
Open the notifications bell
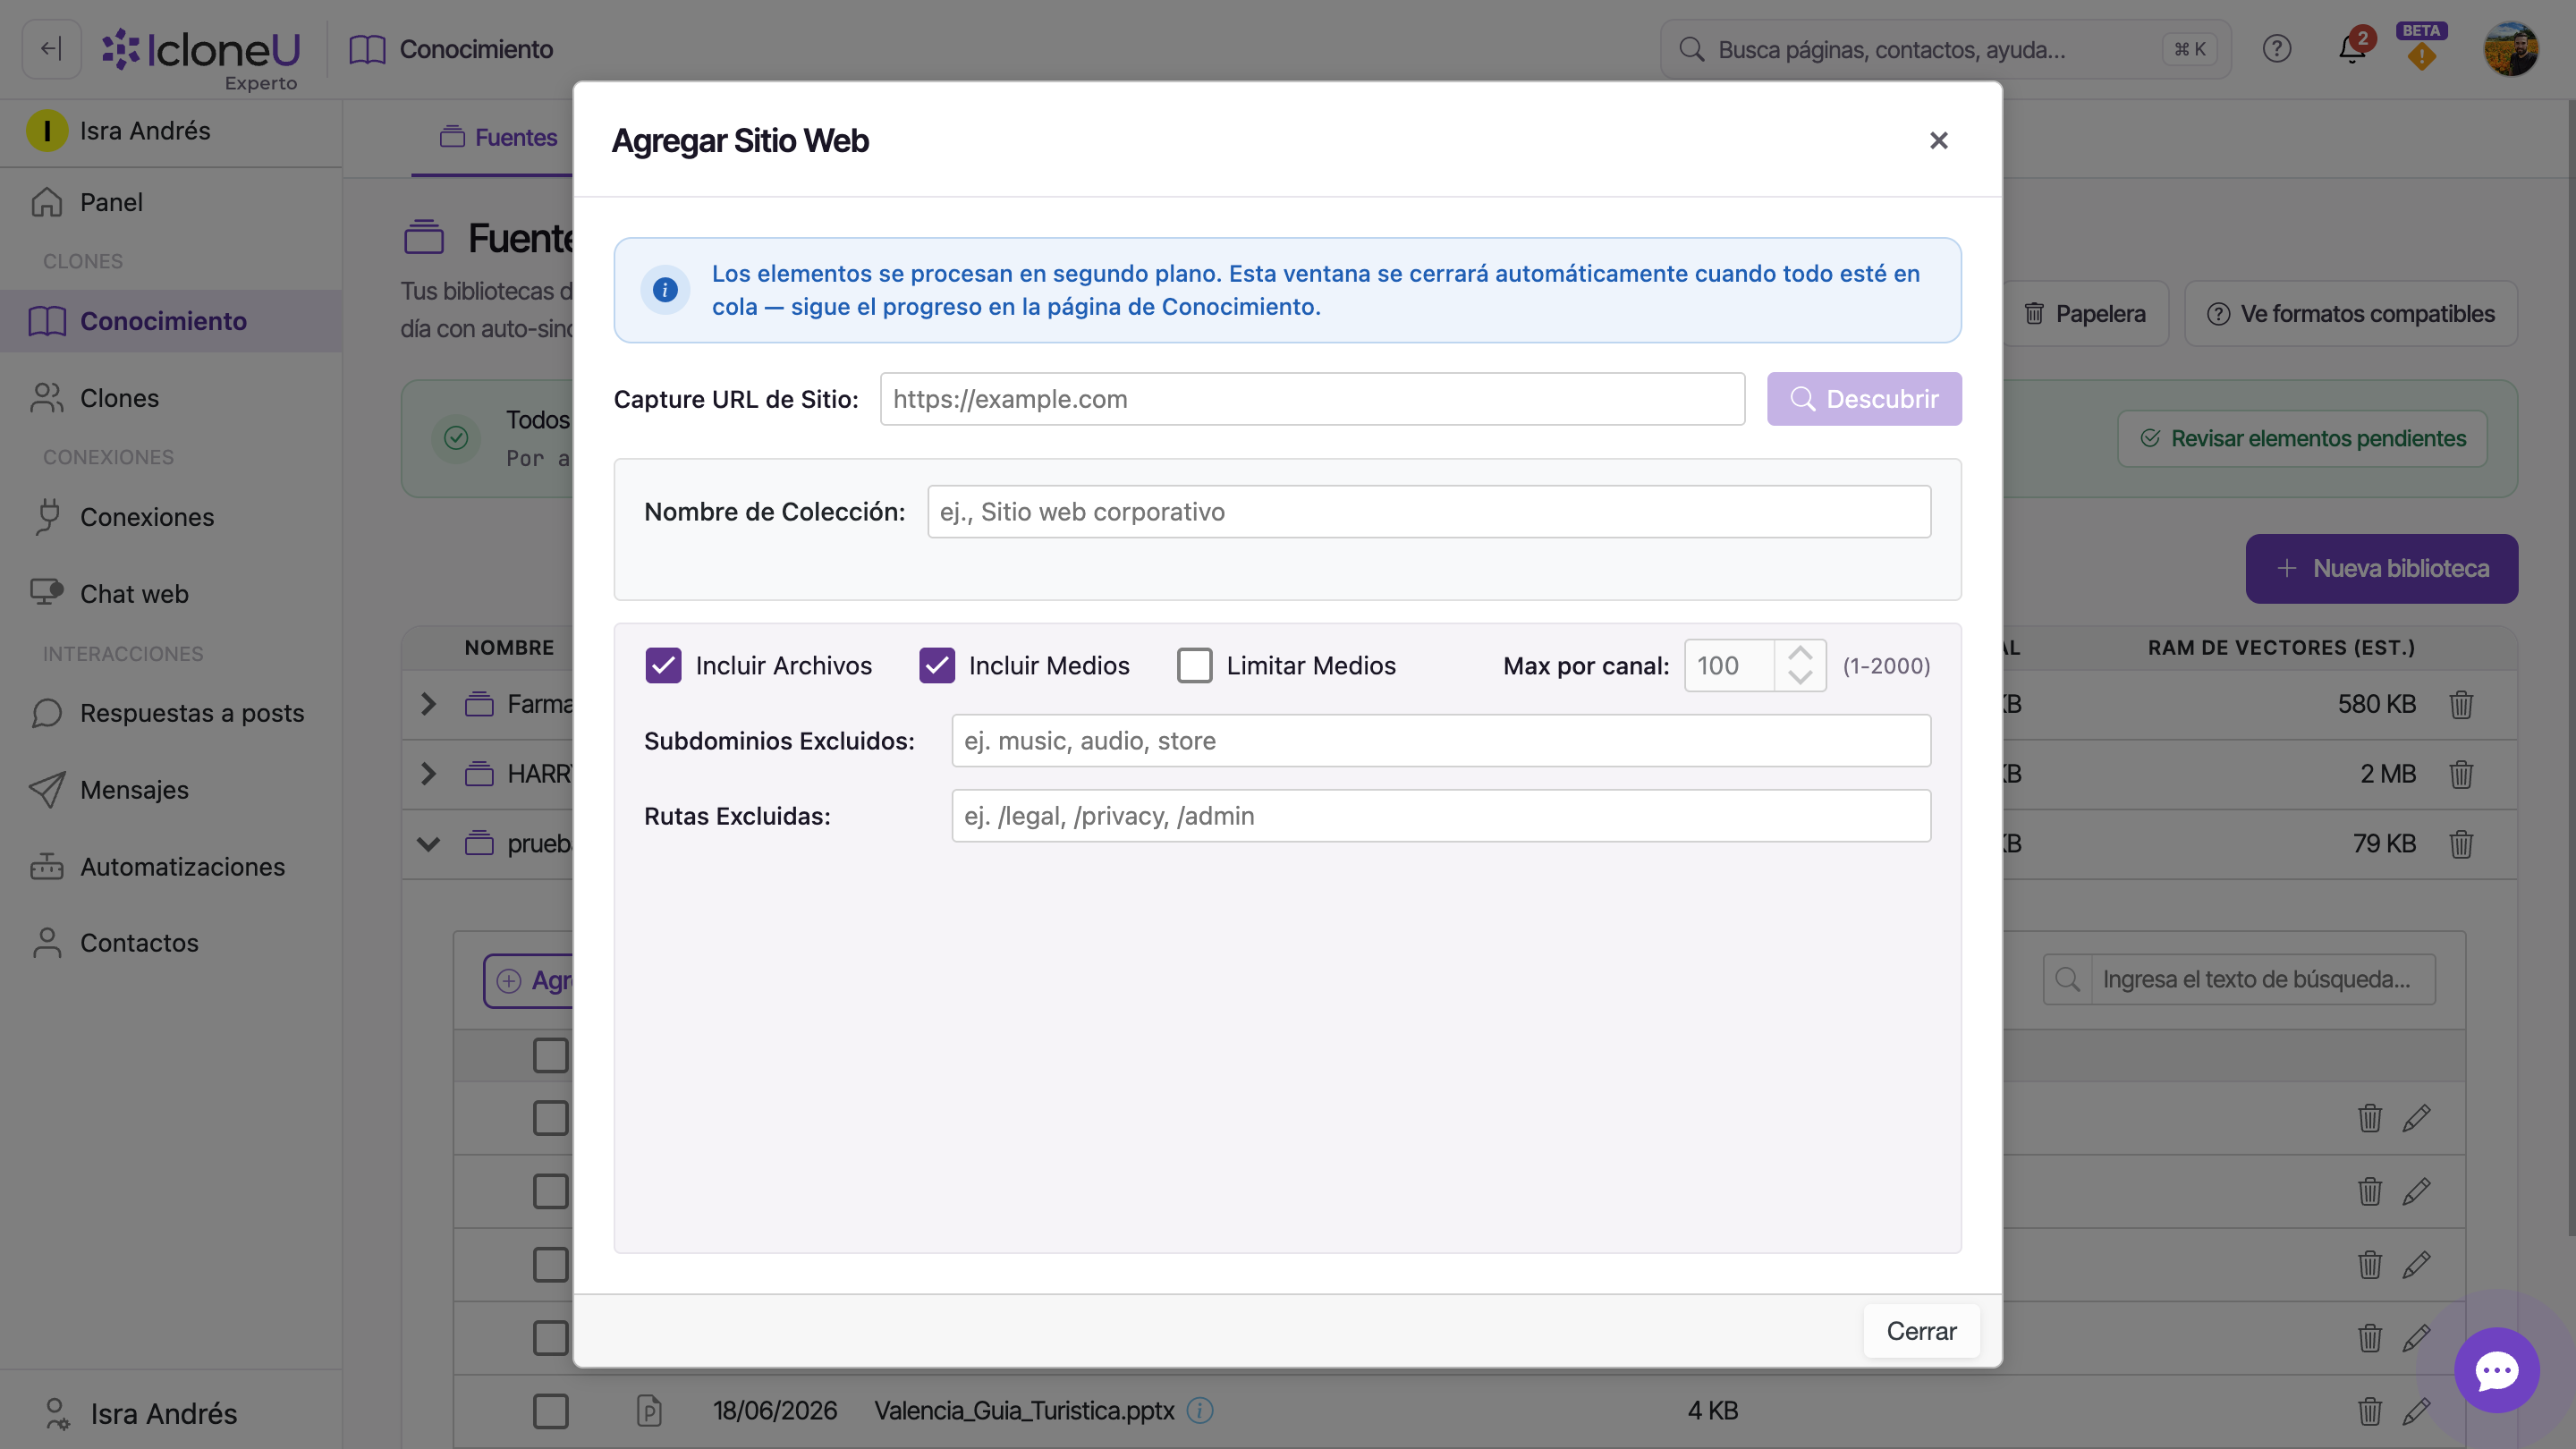point(2352,48)
